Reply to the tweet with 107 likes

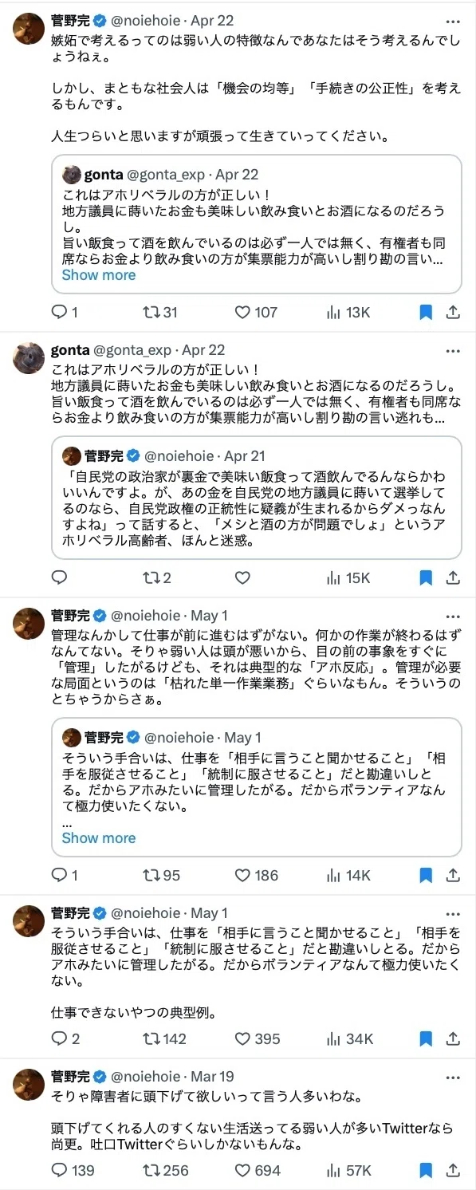59,312
